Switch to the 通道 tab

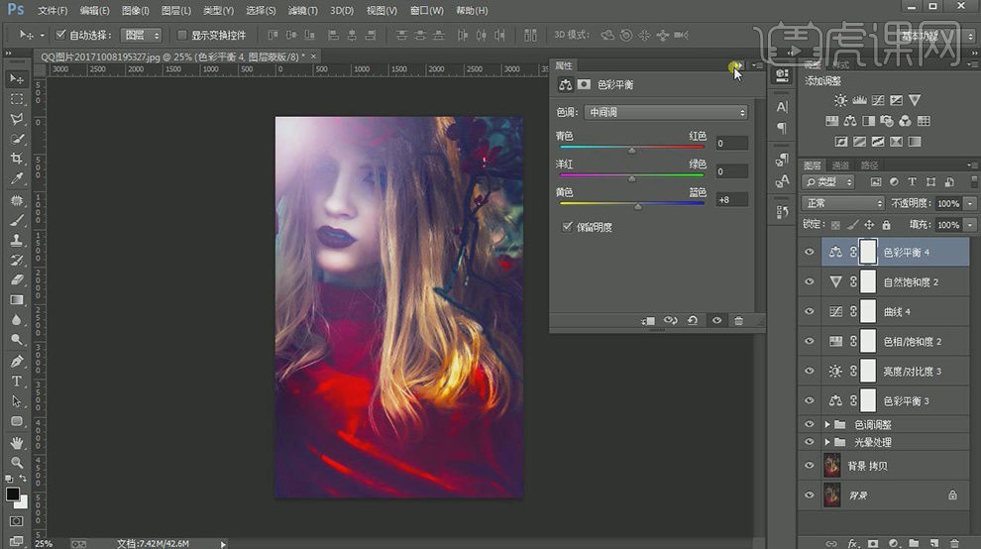tap(840, 165)
